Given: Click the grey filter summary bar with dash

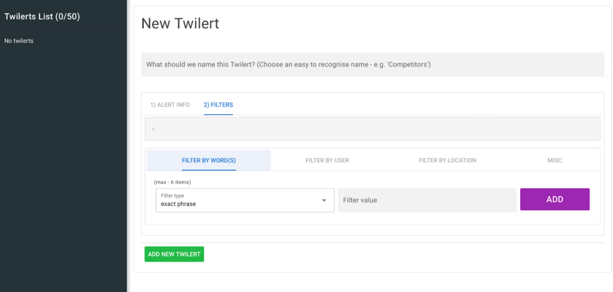Looking at the screenshot, I should point(372,129).
